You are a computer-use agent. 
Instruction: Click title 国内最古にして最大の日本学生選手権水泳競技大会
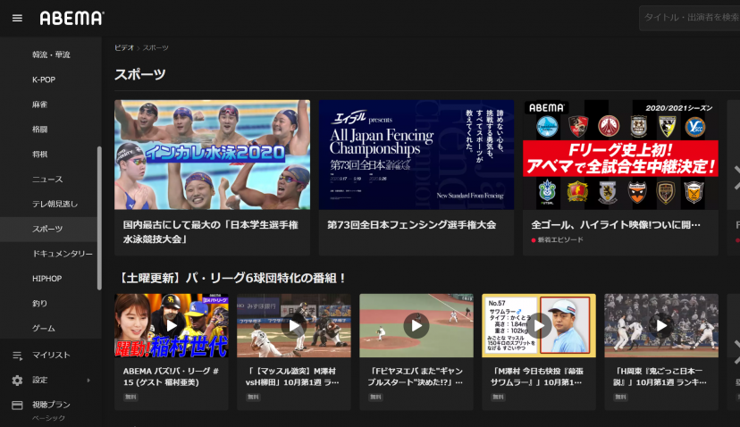211,232
